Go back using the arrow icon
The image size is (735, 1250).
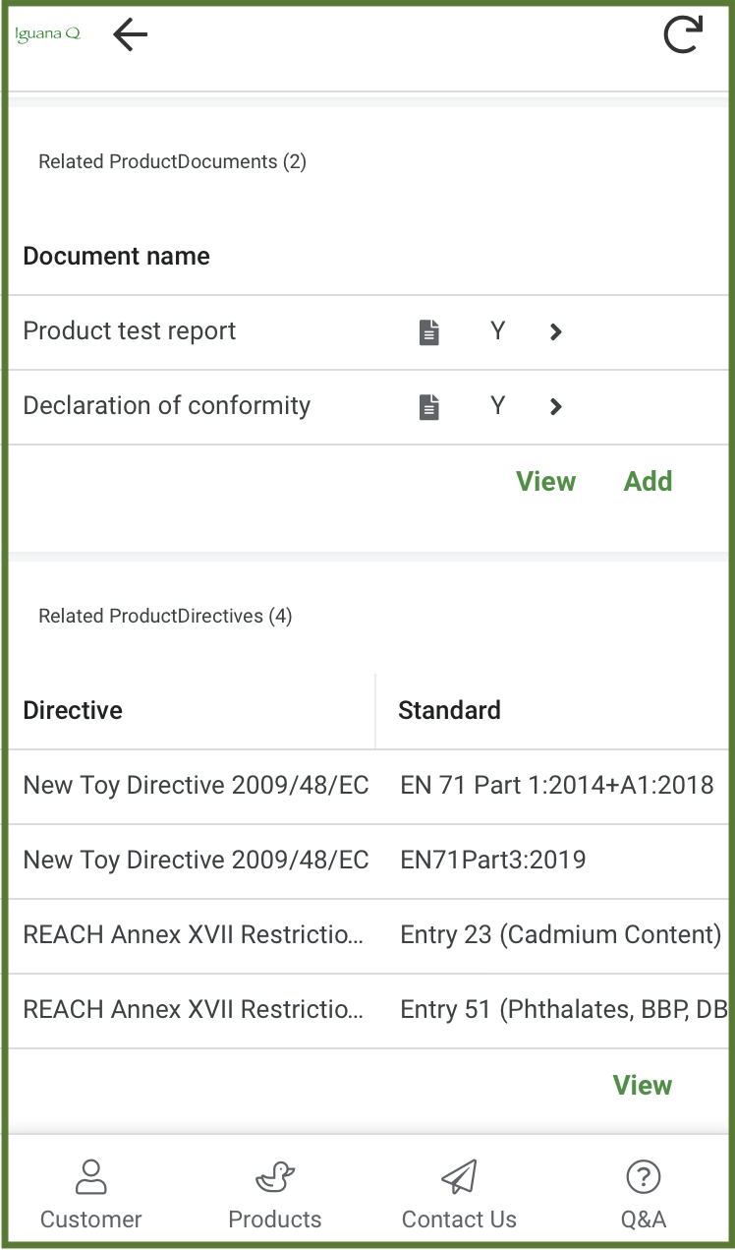point(130,35)
